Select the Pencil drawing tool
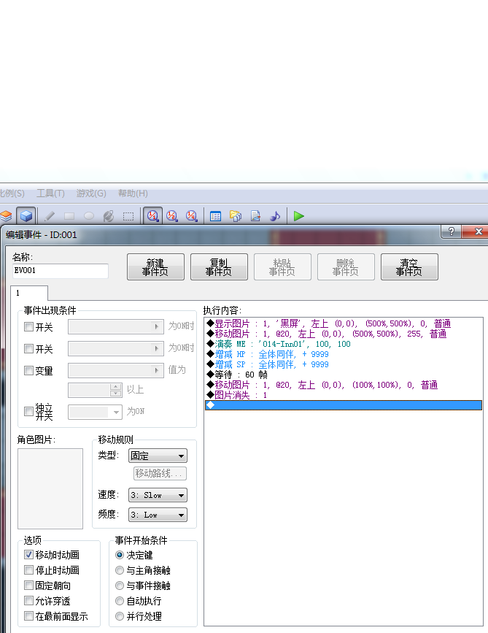The image size is (488, 633). coord(50,216)
